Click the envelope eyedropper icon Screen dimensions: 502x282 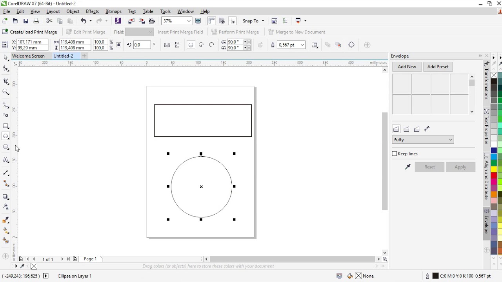[x=408, y=167]
